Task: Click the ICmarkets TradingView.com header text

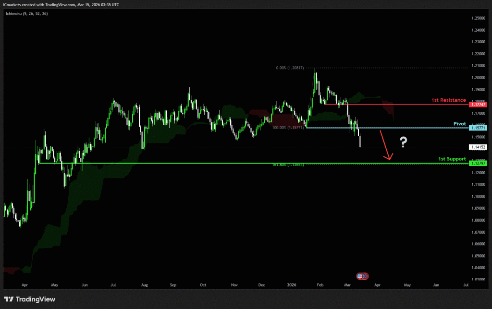Action: coord(61,4)
